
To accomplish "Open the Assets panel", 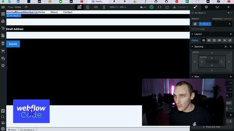I will (x=3, y=58).
